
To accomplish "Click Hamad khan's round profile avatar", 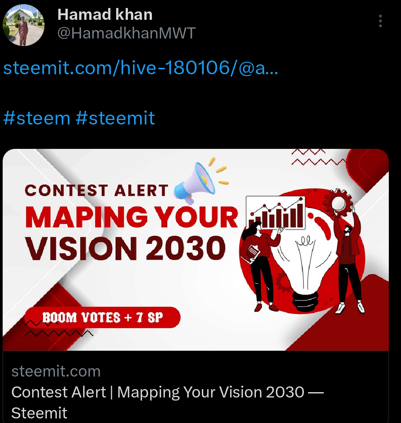I will coord(24,25).
